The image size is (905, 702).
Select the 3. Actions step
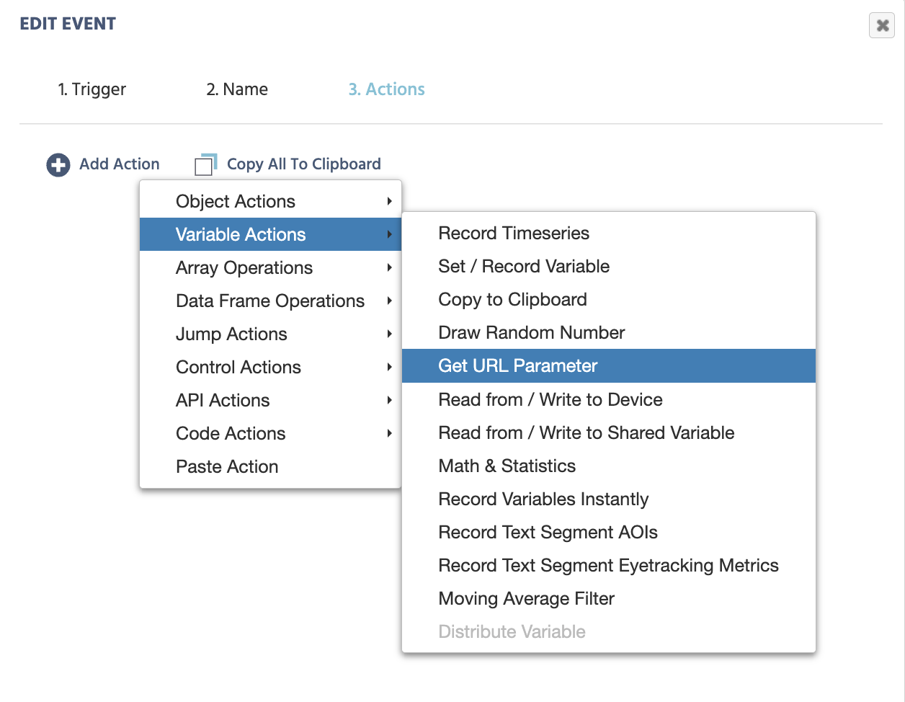(x=387, y=89)
